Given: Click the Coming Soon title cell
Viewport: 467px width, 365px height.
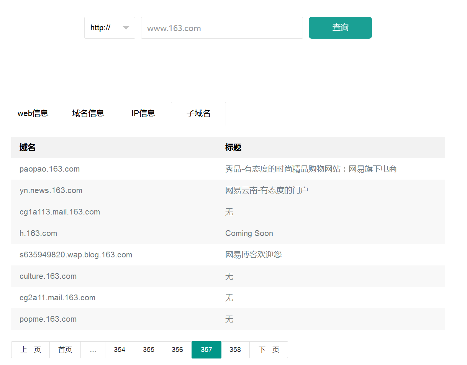Looking at the screenshot, I should click(x=249, y=233).
